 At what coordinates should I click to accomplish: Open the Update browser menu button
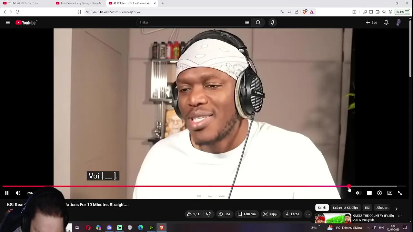click(403, 12)
